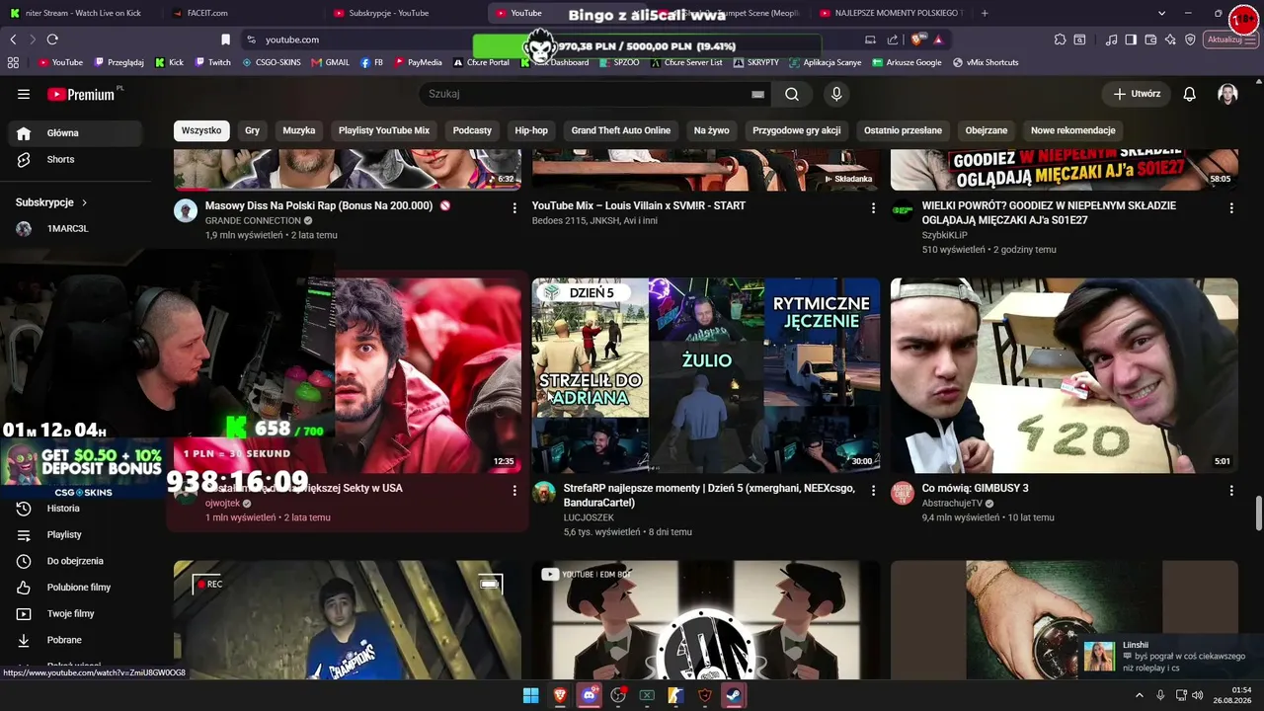1264x711 pixels.
Task: Select the Hip-hop filter chip
Action: click(531, 130)
